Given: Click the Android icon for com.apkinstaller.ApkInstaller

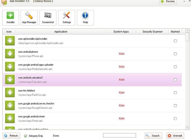Looking at the screenshot, I should 10,41.
